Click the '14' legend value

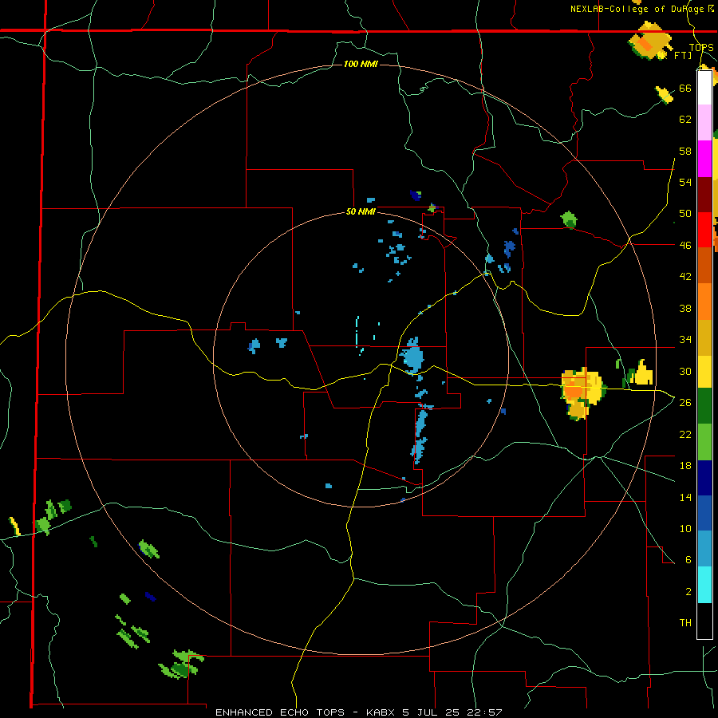pyautogui.click(x=685, y=497)
